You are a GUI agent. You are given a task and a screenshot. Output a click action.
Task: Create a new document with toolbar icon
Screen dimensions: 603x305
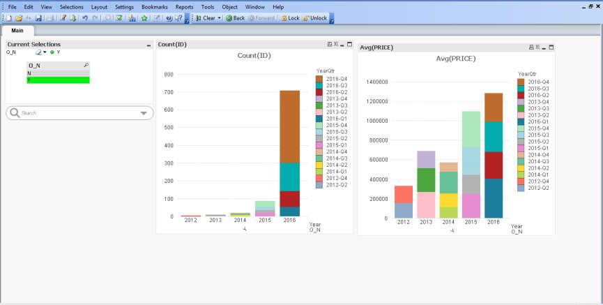click(x=9, y=18)
